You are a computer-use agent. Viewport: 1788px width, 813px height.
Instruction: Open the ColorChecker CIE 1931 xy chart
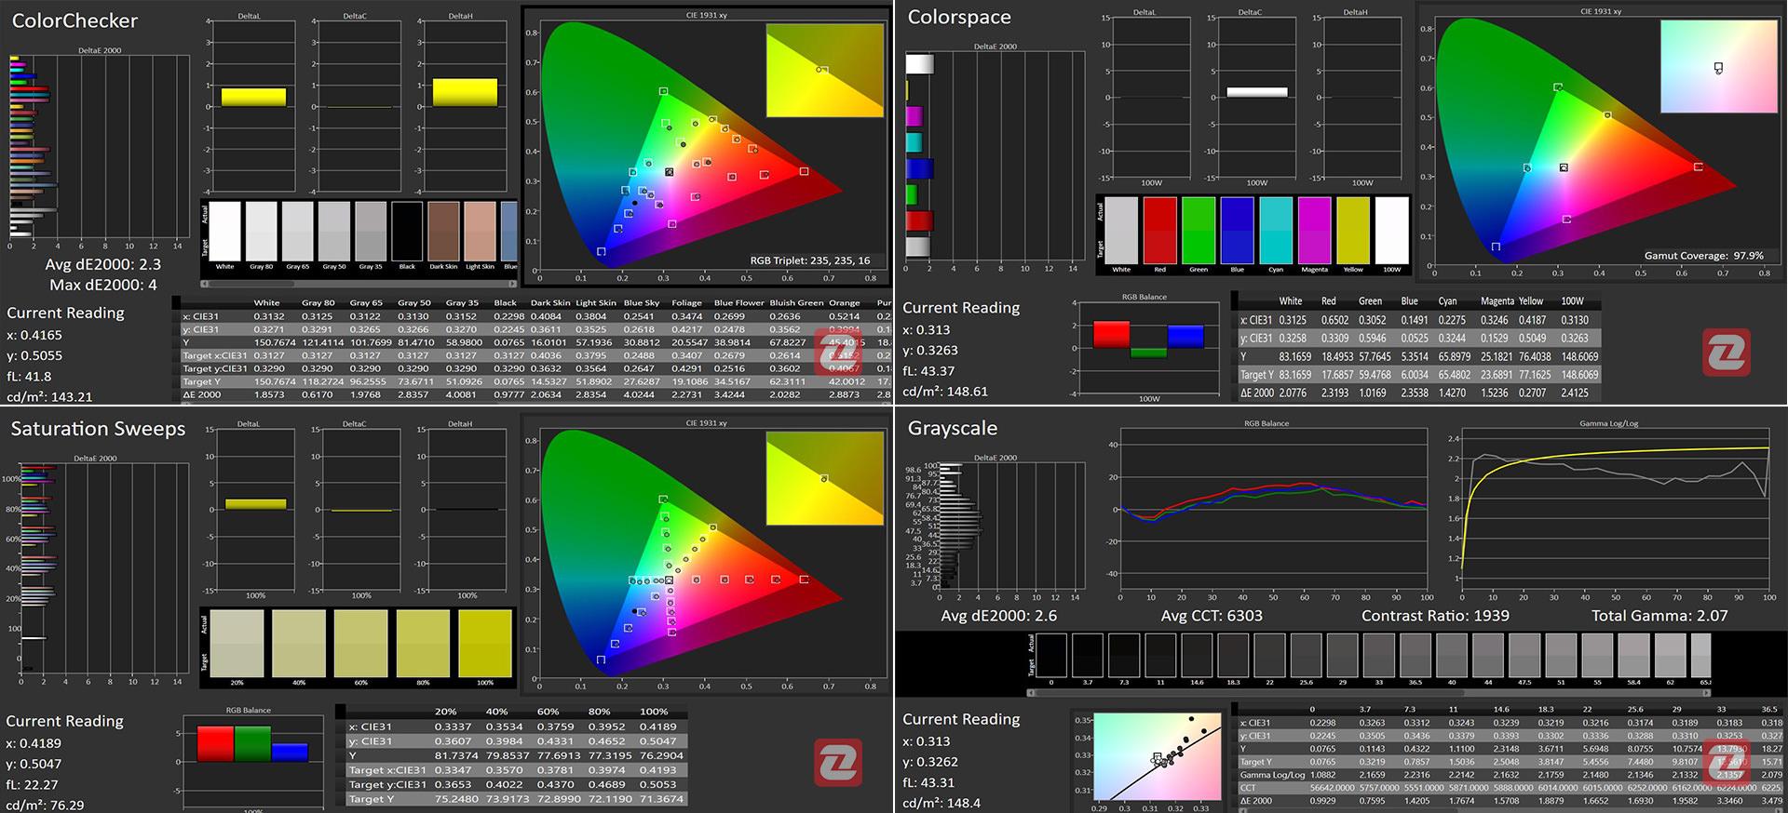[706, 147]
